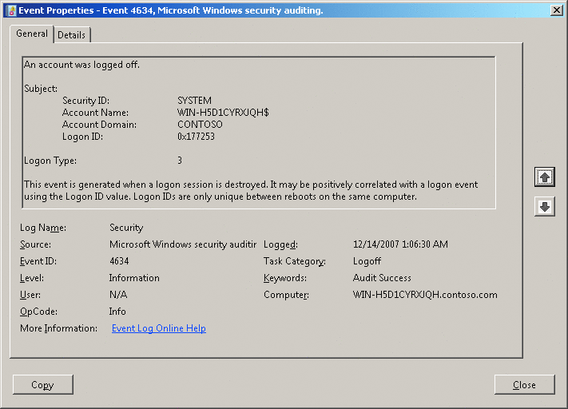The height and width of the screenshot is (409, 568).
Task: Click the Level value Information
Action: click(134, 278)
